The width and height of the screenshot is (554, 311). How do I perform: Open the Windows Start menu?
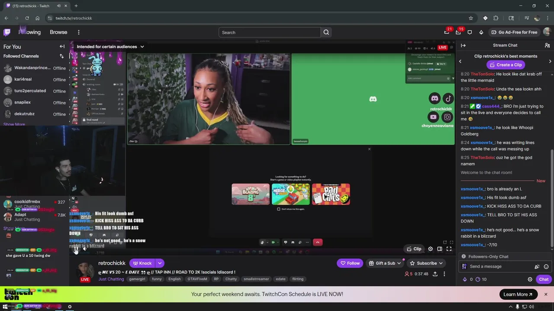pos(6,307)
